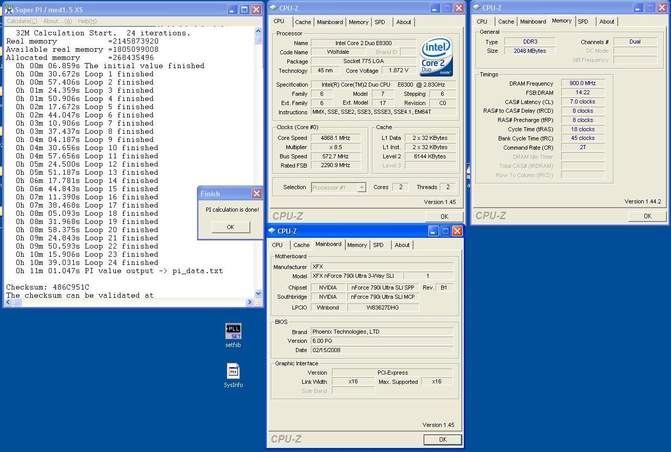Close the Finish dialog

point(257,193)
